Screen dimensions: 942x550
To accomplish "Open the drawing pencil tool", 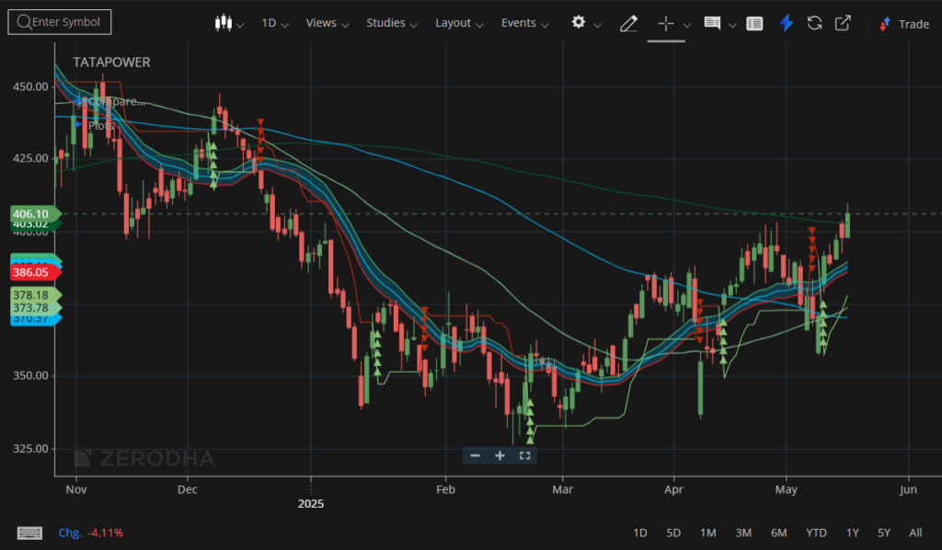I will (x=629, y=23).
